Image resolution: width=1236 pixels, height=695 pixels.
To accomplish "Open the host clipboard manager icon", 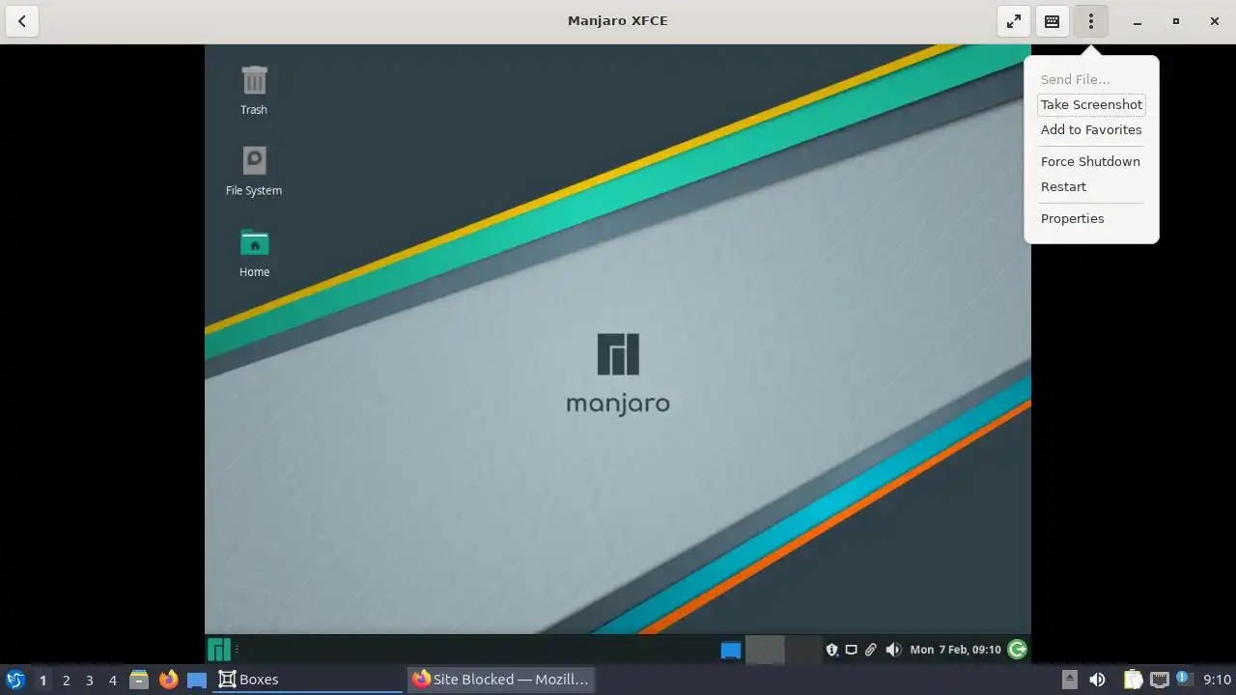I will coord(1133,680).
